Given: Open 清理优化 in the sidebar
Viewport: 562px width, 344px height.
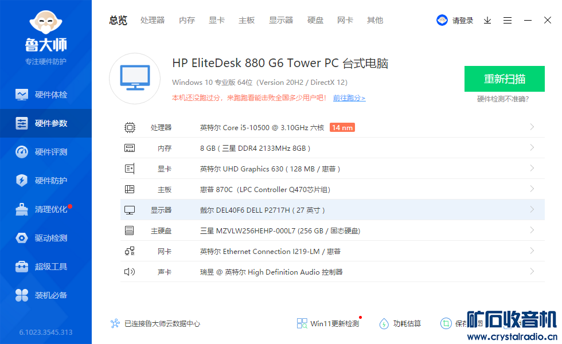Looking at the screenshot, I should pyautogui.click(x=46, y=209).
